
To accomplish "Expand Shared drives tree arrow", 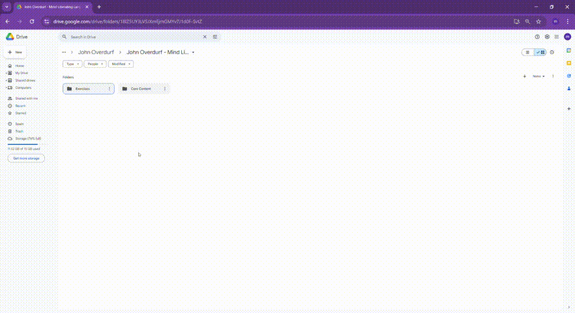I will click(x=6, y=80).
